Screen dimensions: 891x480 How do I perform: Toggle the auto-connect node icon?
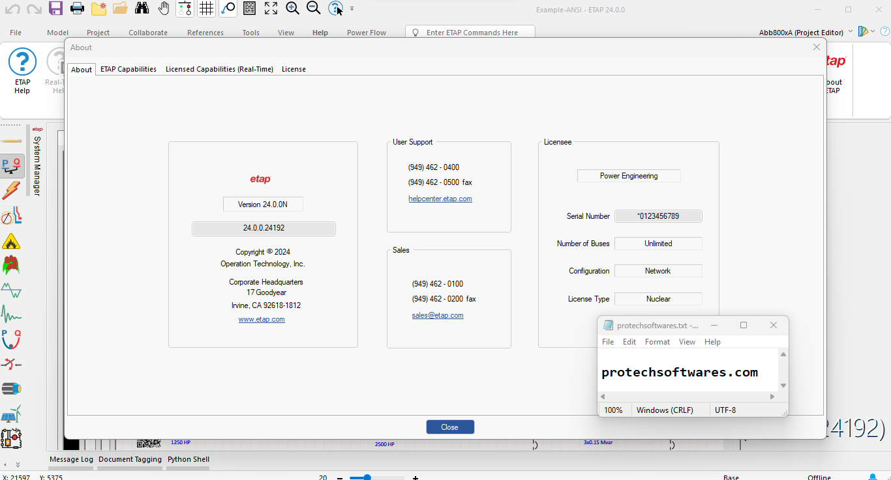(228, 8)
